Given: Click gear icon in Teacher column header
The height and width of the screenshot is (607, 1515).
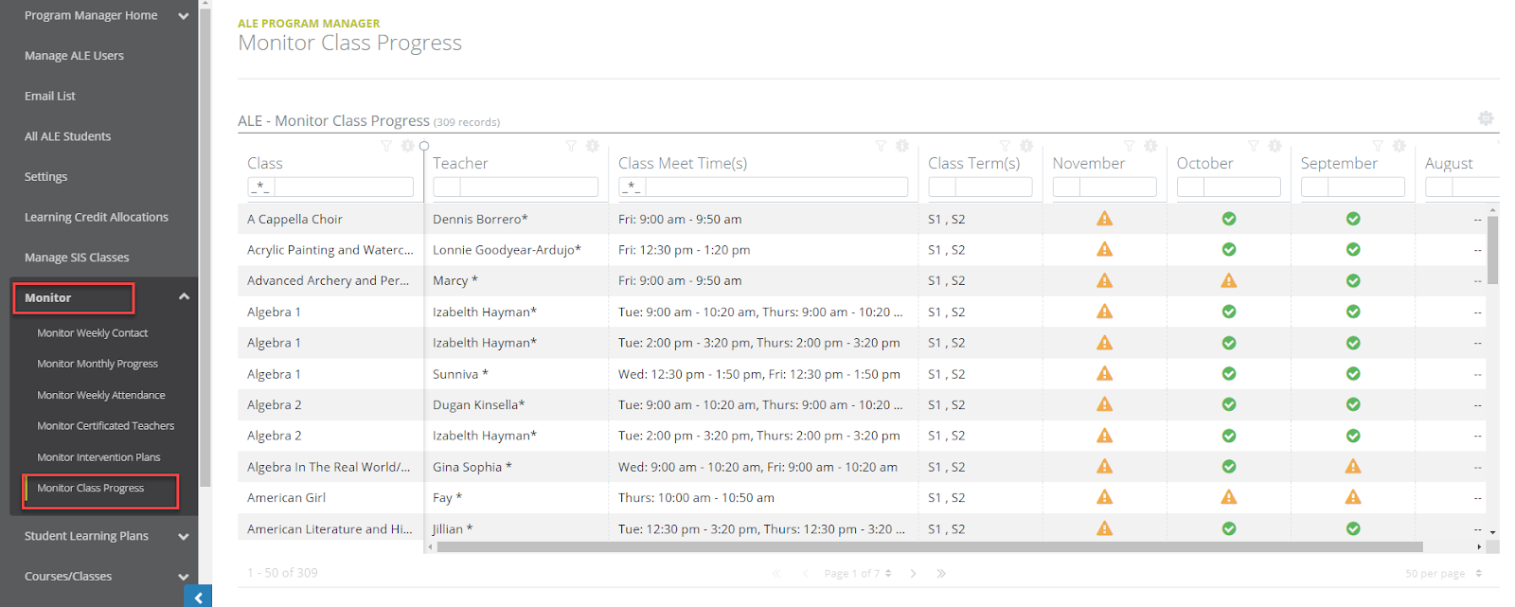Looking at the screenshot, I should [x=593, y=146].
